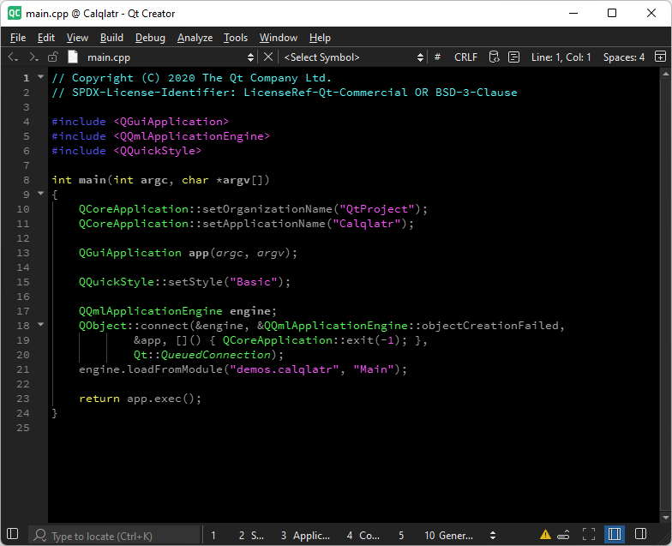The width and height of the screenshot is (672, 546).
Task: Click QueuedConnection on line 20
Action: point(216,355)
